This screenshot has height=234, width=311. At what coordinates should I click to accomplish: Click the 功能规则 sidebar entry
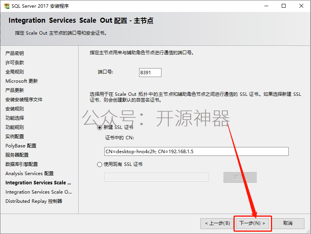click(15, 127)
